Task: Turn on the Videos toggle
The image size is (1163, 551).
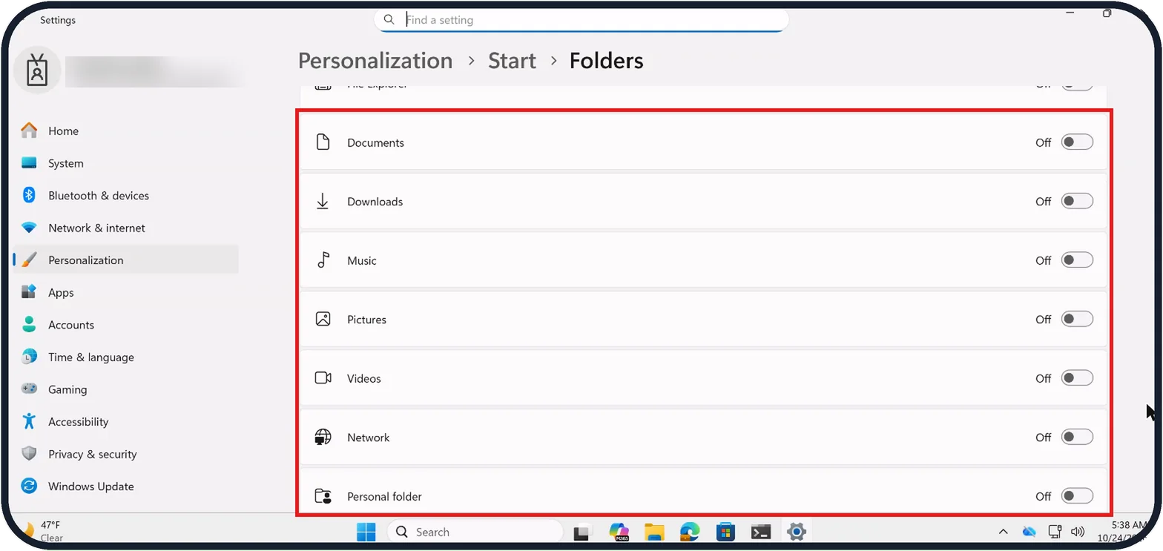Action: coord(1077,378)
